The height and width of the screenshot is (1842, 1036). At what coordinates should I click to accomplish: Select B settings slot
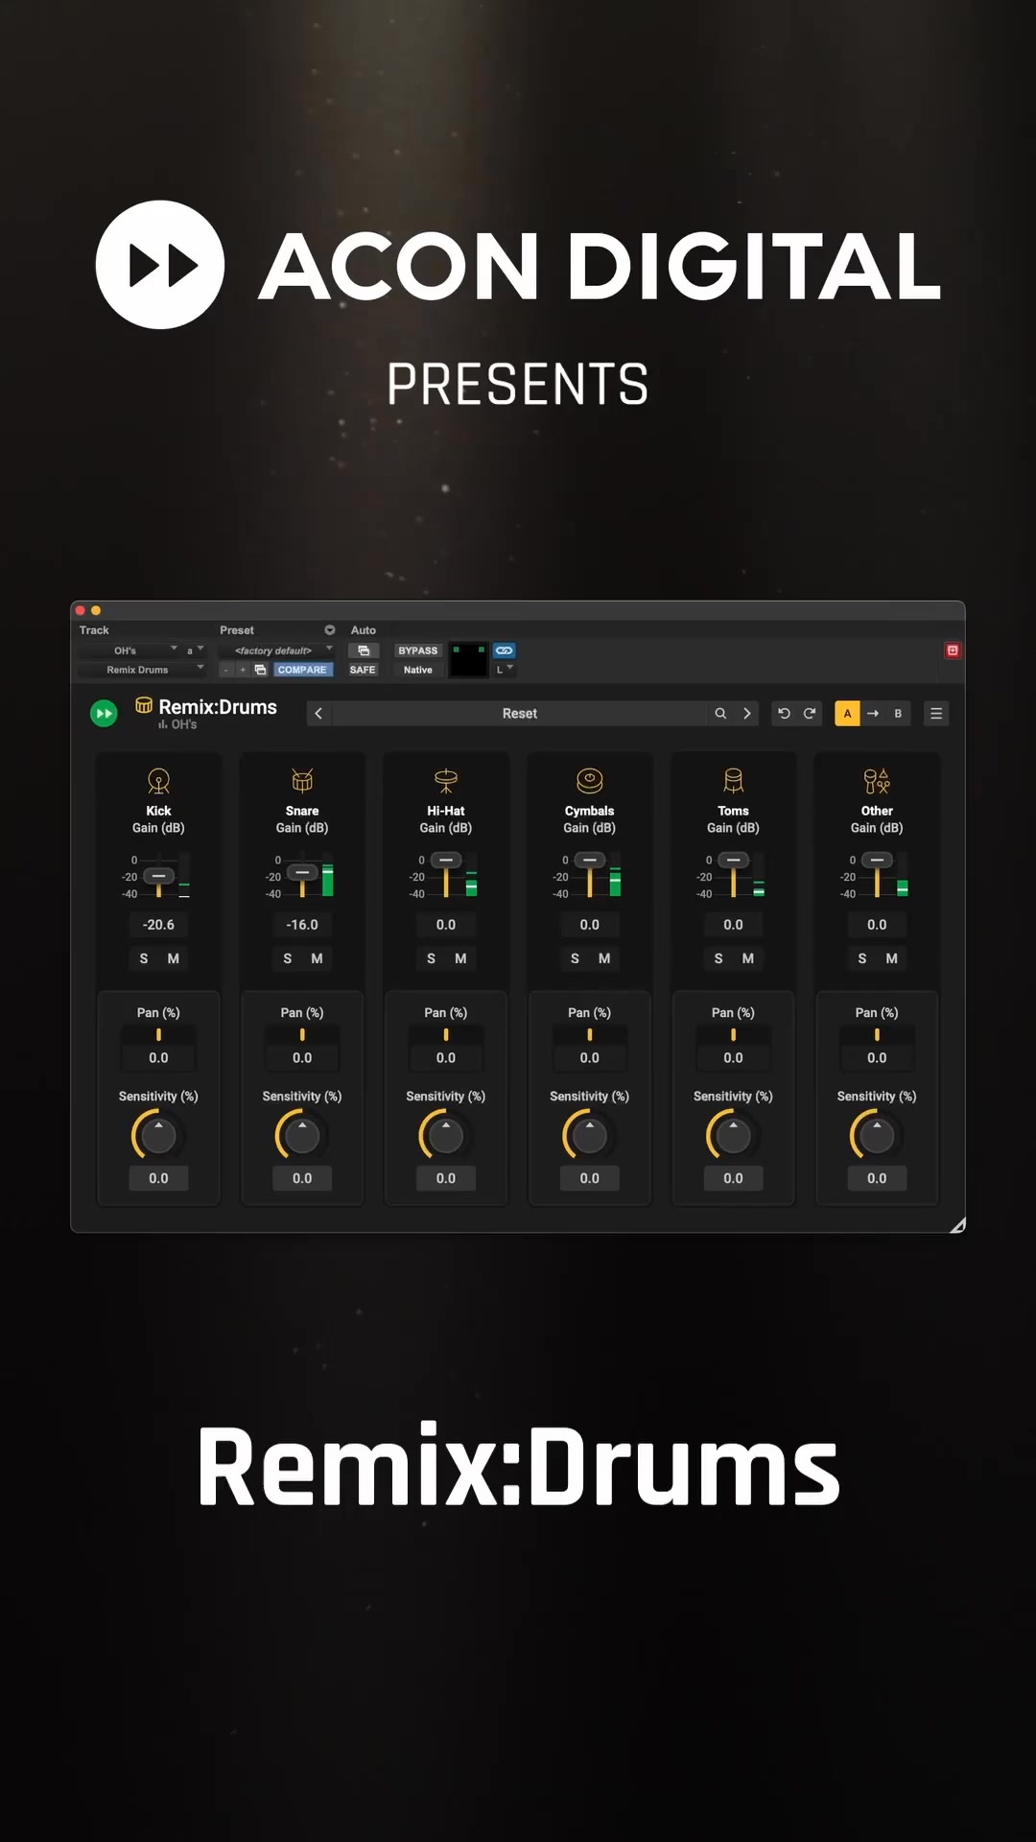point(898,713)
